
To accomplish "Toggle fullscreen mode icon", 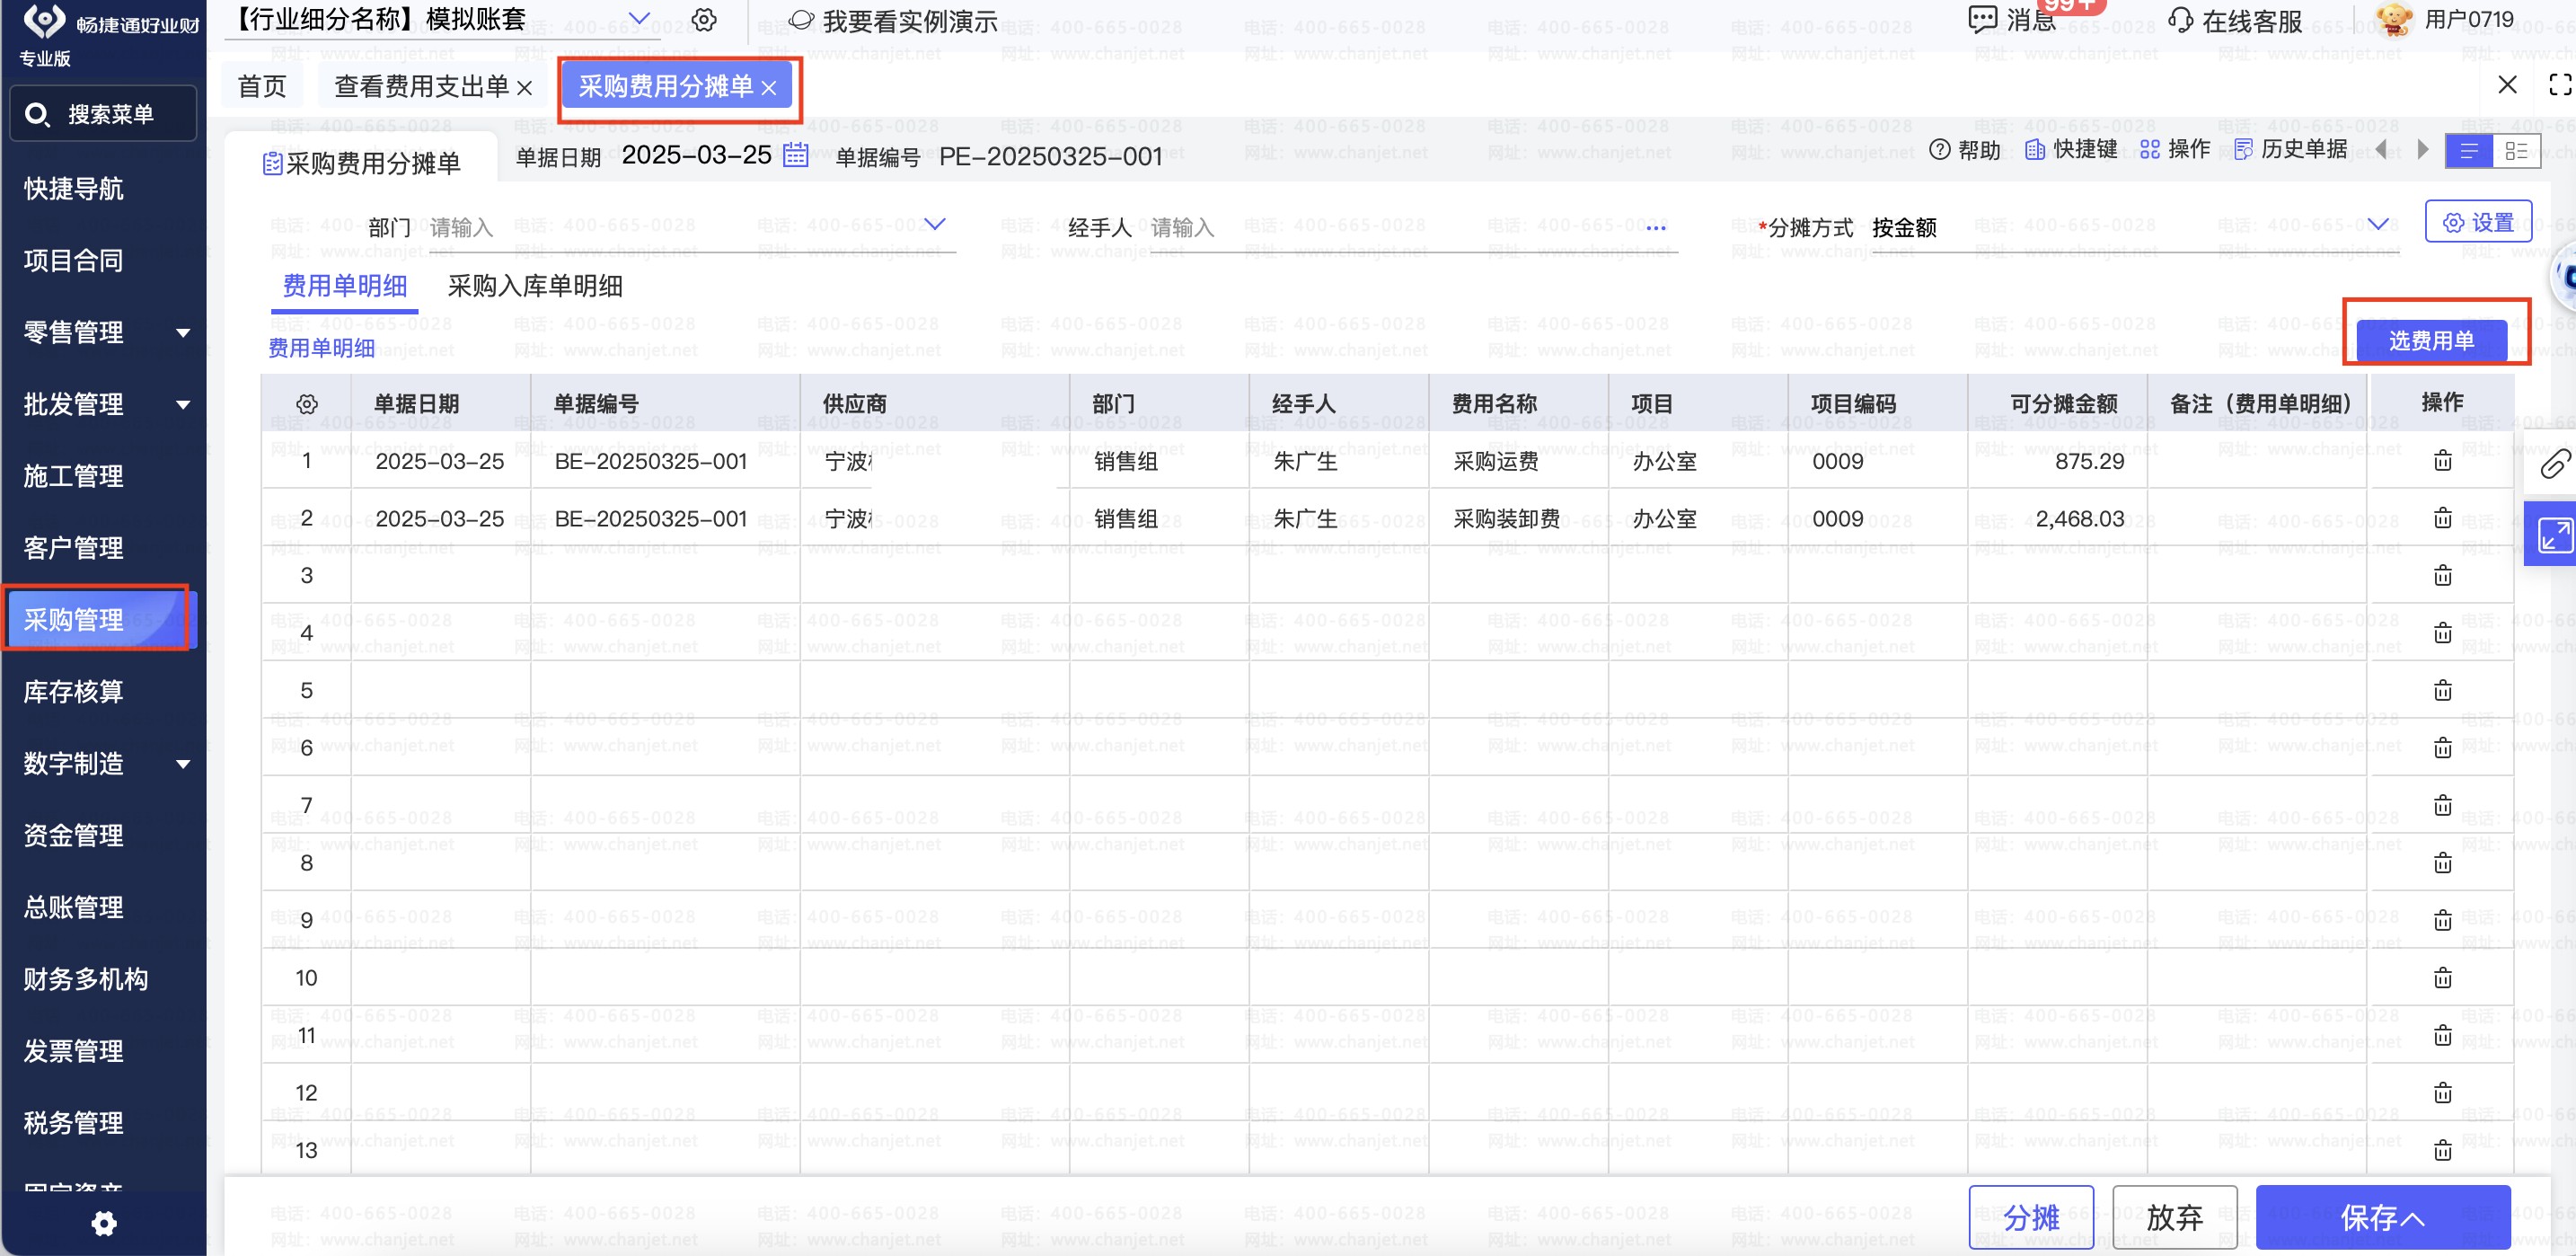I will [x=2560, y=85].
